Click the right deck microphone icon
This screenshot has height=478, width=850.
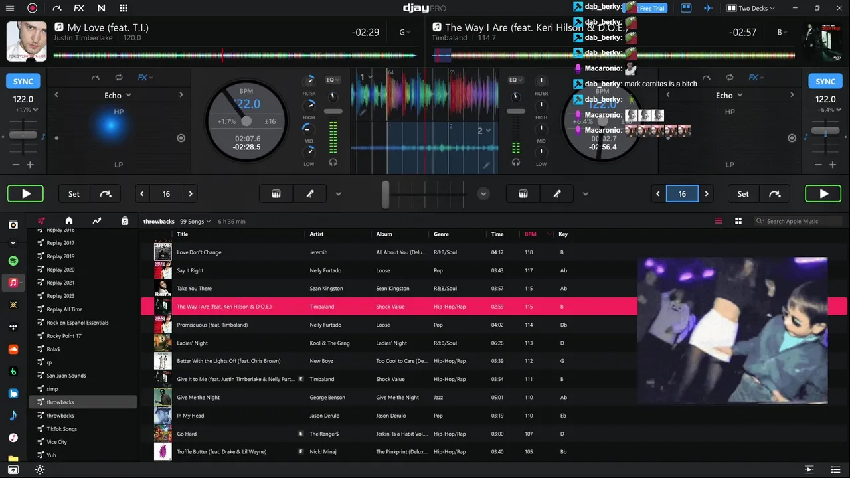click(x=557, y=194)
